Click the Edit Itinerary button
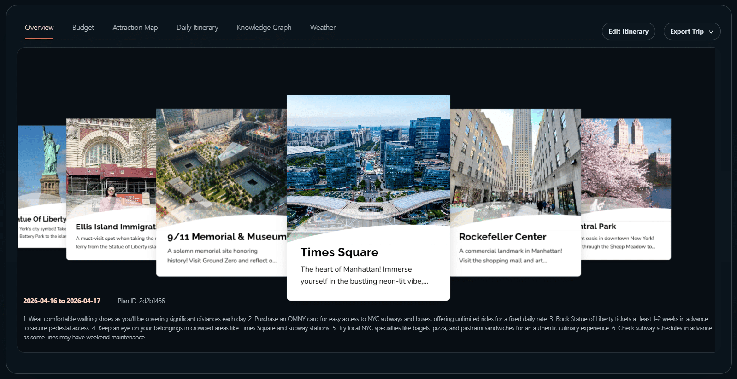The width and height of the screenshot is (737, 379). [x=628, y=31]
